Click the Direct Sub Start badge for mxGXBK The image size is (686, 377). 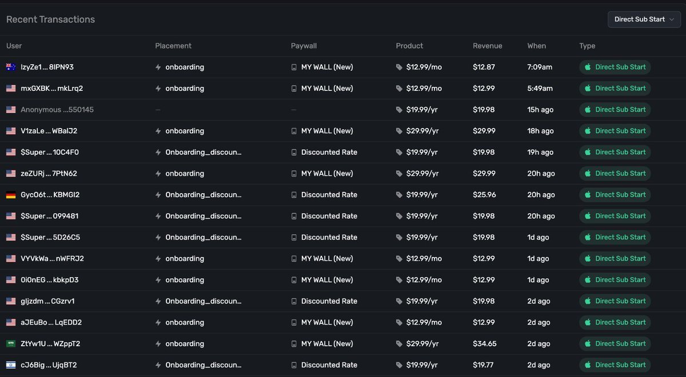[615, 89]
